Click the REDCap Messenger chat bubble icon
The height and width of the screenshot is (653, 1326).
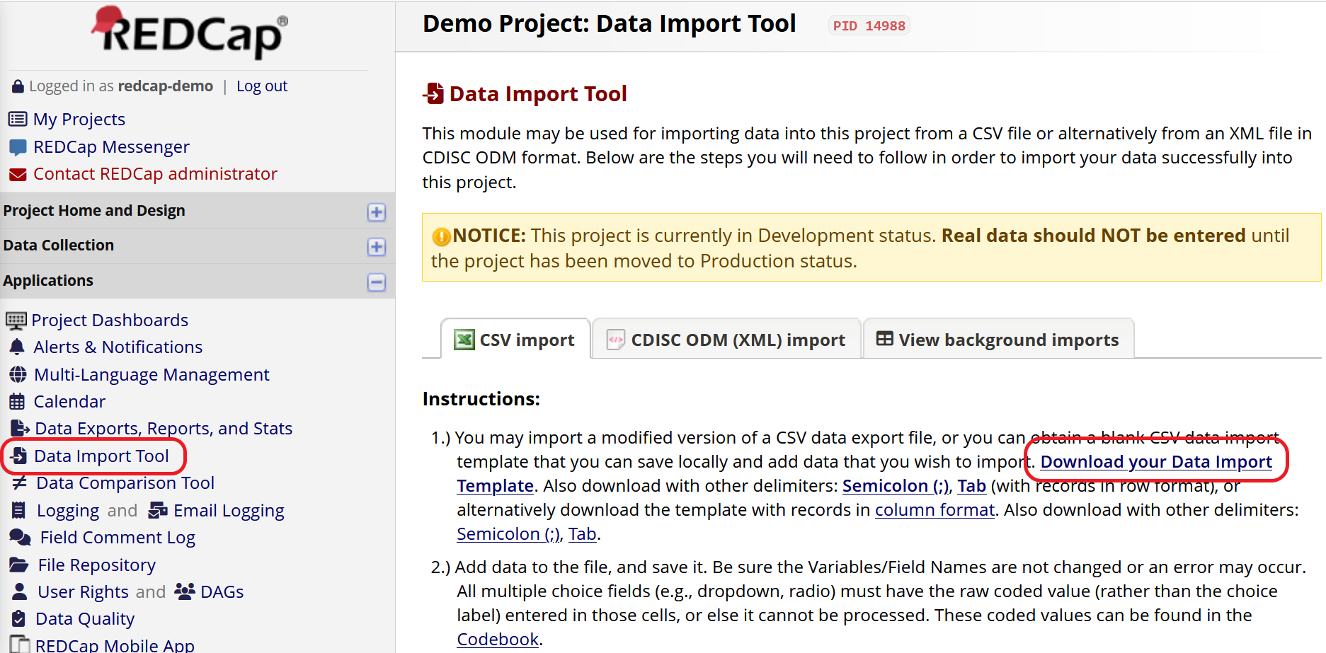coord(18,147)
